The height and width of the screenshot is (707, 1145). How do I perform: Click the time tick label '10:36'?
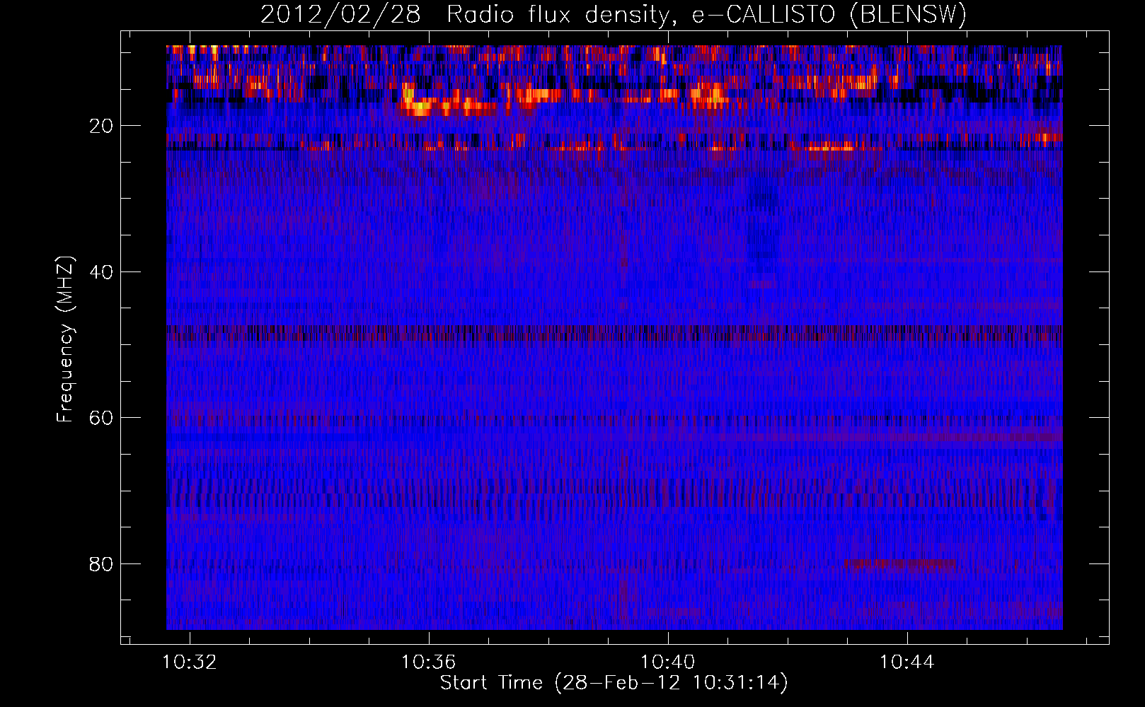click(x=429, y=662)
